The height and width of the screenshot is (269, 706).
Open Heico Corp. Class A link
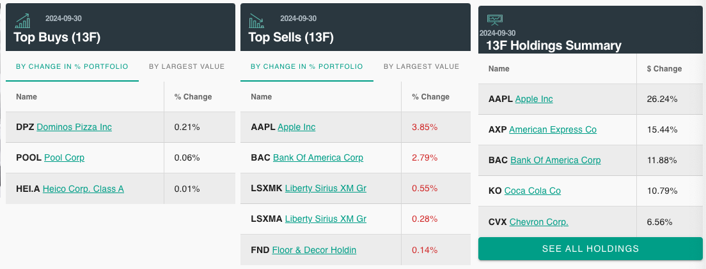83,189
